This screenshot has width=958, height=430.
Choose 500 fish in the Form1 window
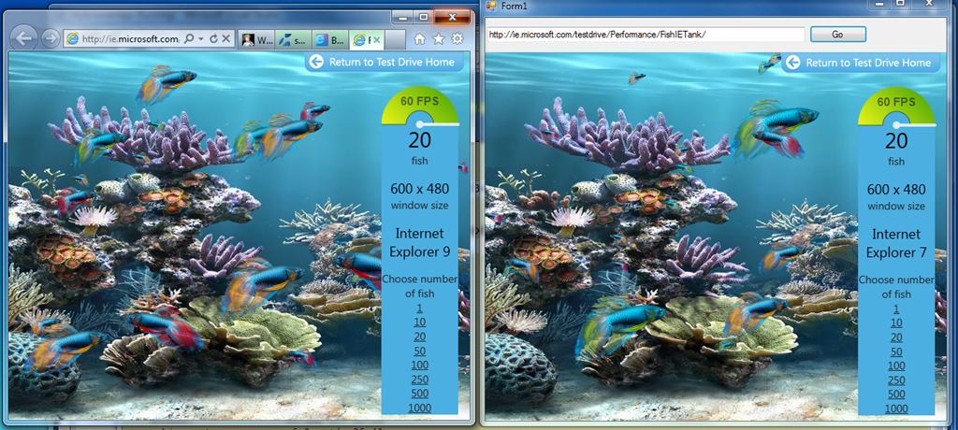[x=896, y=394]
